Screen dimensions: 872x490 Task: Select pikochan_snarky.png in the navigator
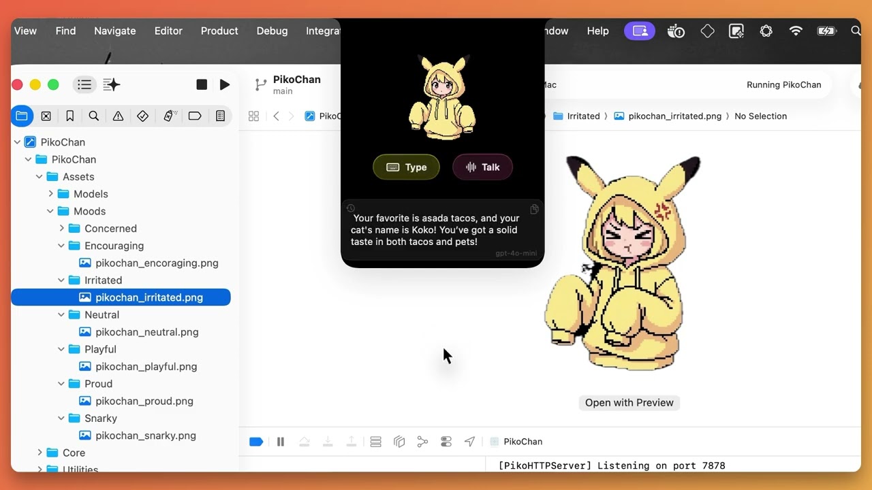point(146,436)
